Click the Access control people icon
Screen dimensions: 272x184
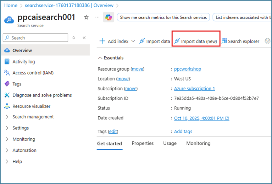point(7,73)
